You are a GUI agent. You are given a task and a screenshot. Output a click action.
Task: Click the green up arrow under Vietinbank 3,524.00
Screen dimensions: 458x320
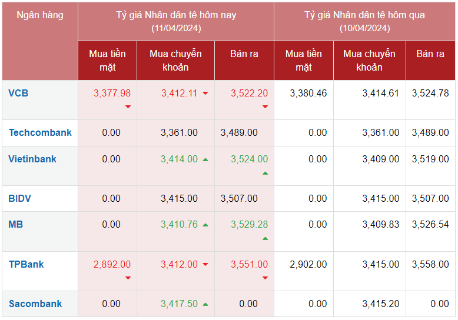265,173
